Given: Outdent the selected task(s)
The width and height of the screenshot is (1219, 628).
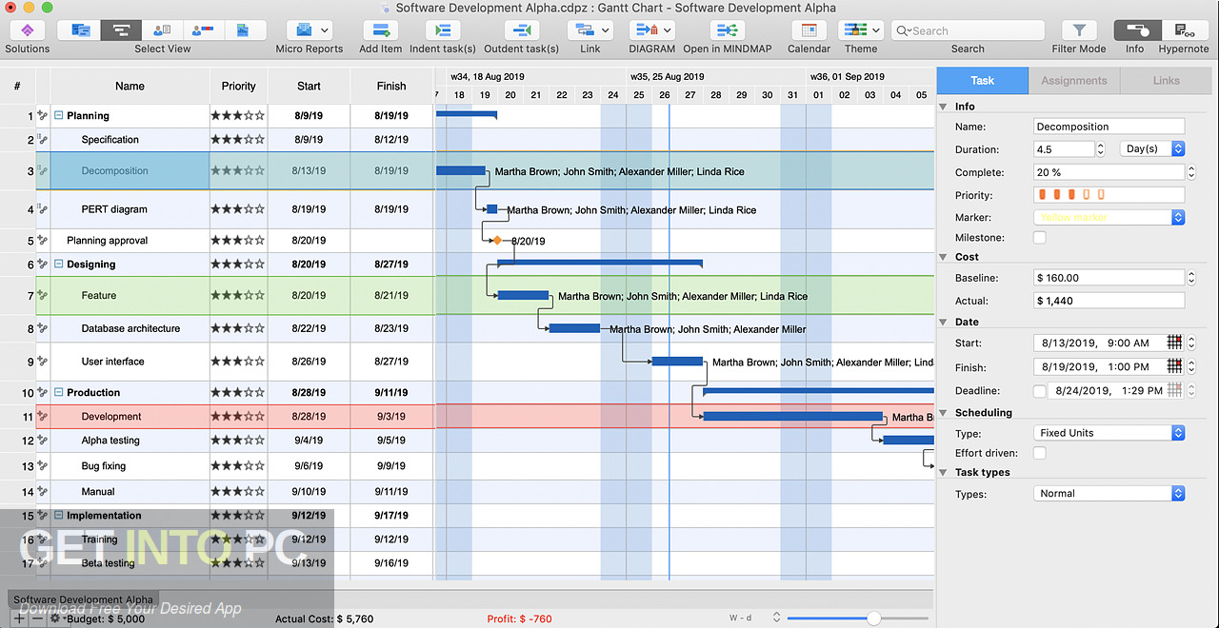Looking at the screenshot, I should click(x=521, y=30).
